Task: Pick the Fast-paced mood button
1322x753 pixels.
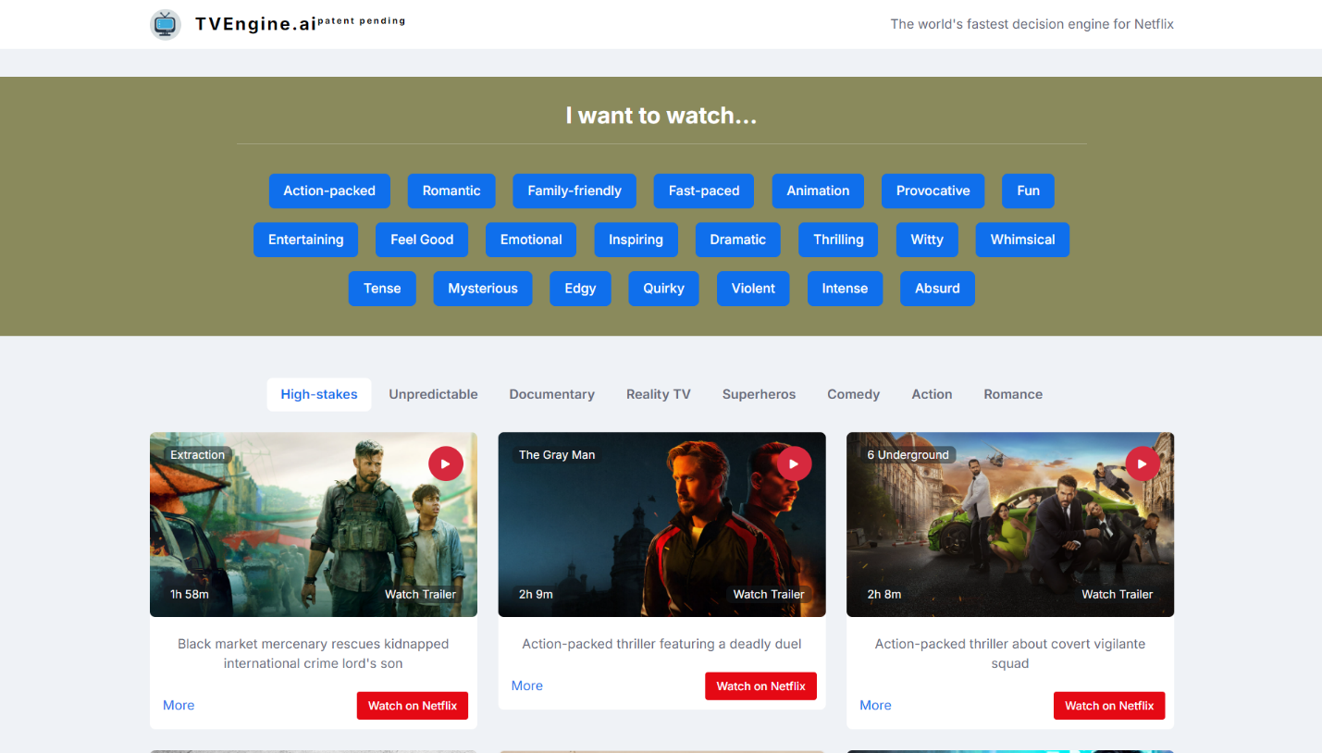Action: 704,191
